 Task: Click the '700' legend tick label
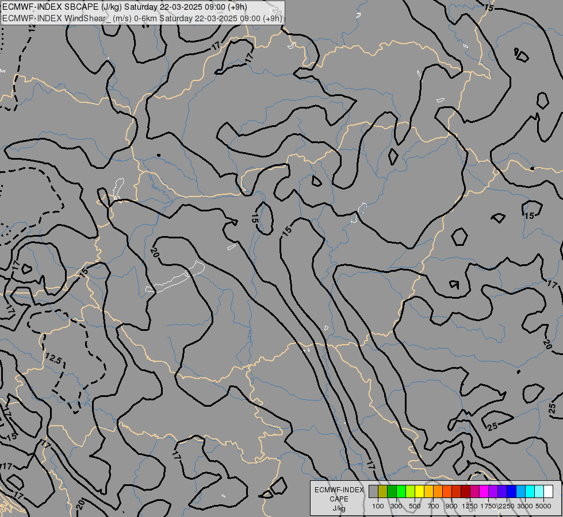(x=434, y=506)
